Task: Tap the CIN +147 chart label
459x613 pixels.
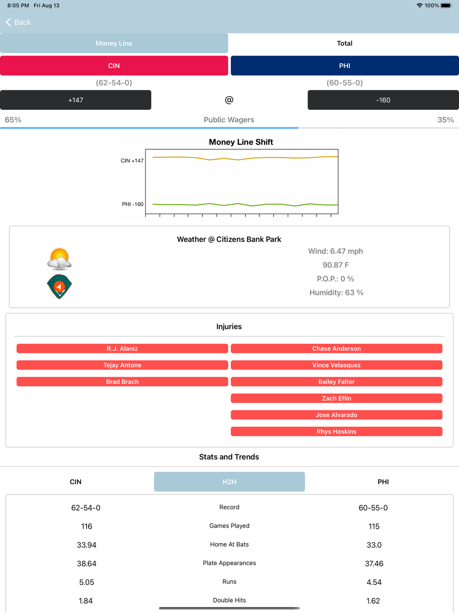Action: 132,161
